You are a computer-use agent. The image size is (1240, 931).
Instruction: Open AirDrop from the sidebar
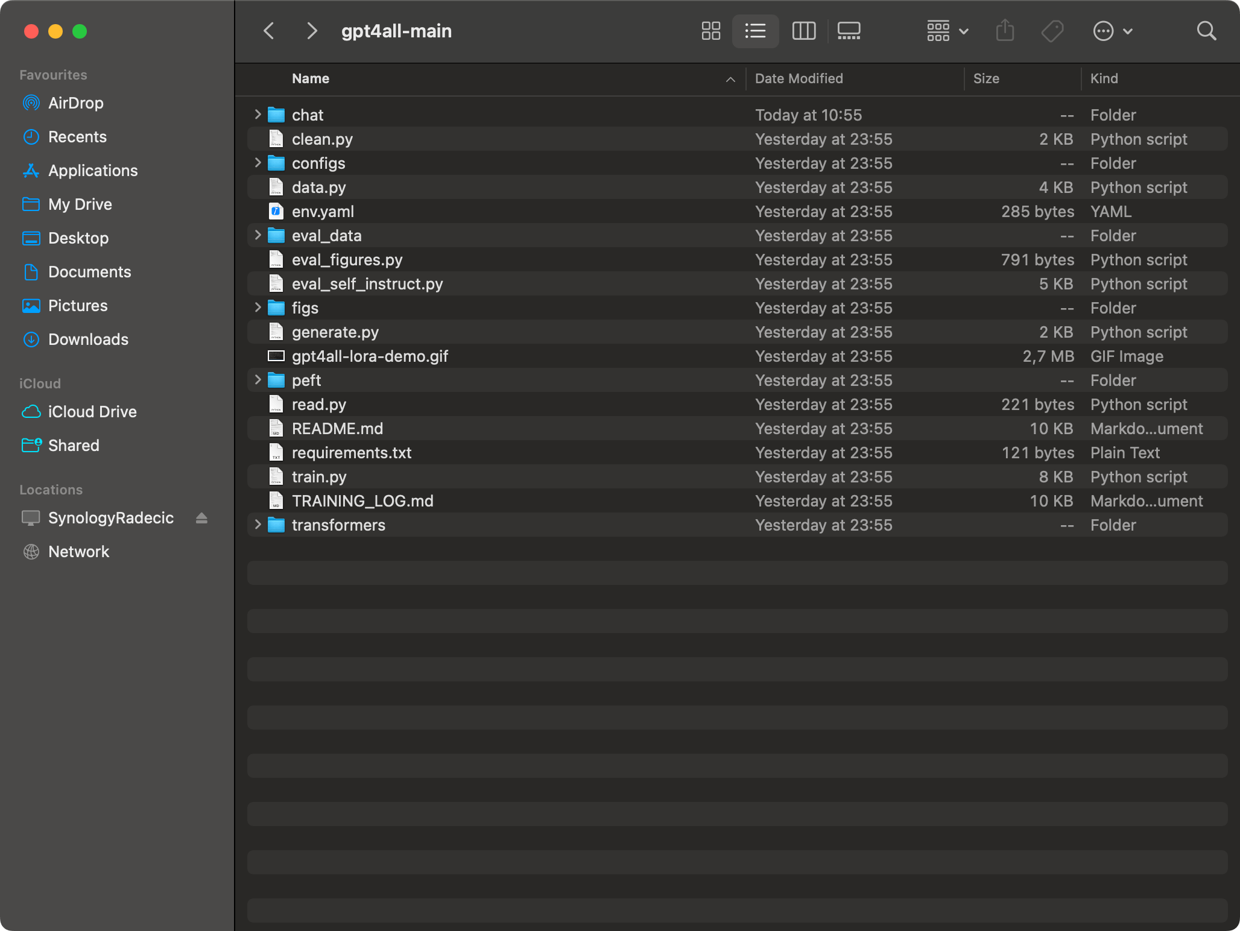tap(75, 103)
